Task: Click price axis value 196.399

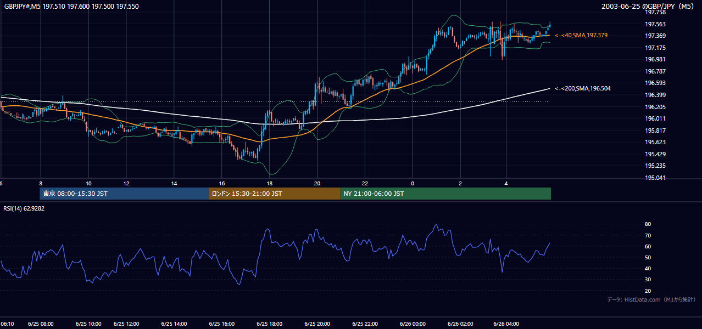Action: tap(655, 95)
